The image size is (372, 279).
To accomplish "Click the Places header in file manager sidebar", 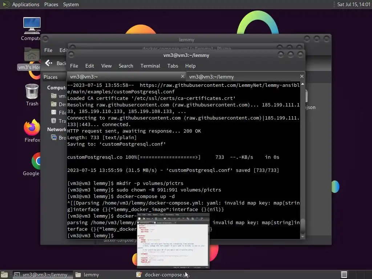I will click(x=50, y=77).
